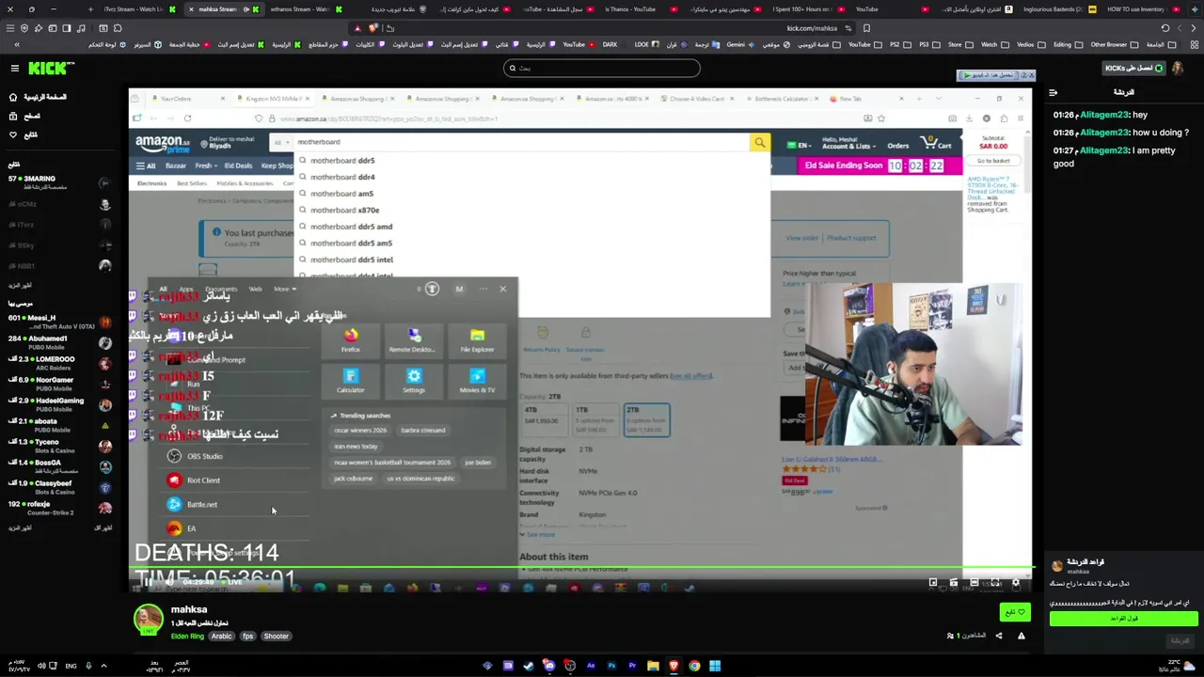
Task: Pause the stream video
Action: [x=148, y=582]
